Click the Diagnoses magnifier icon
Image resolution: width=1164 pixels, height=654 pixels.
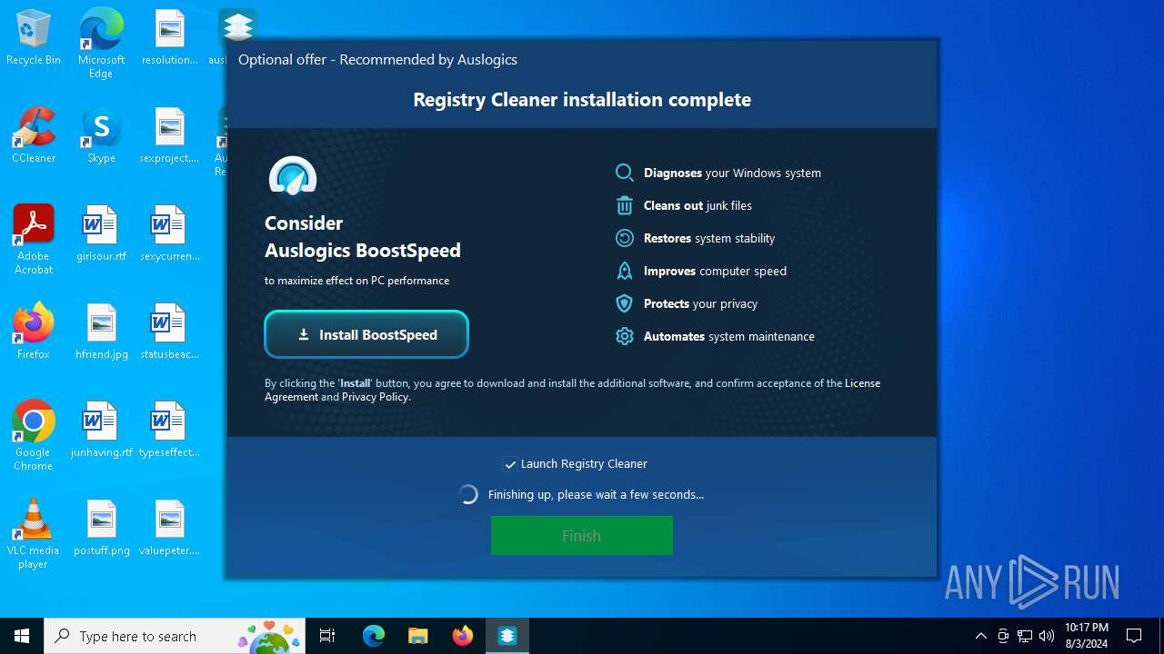point(625,173)
